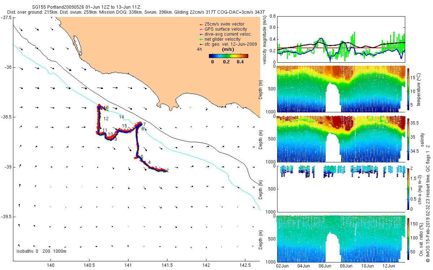Click the 140 longitude tick label

click(x=51, y=265)
